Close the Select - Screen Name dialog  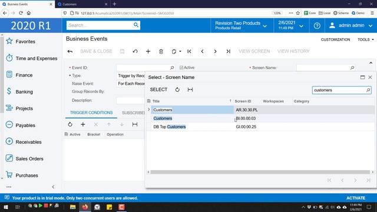370,77
